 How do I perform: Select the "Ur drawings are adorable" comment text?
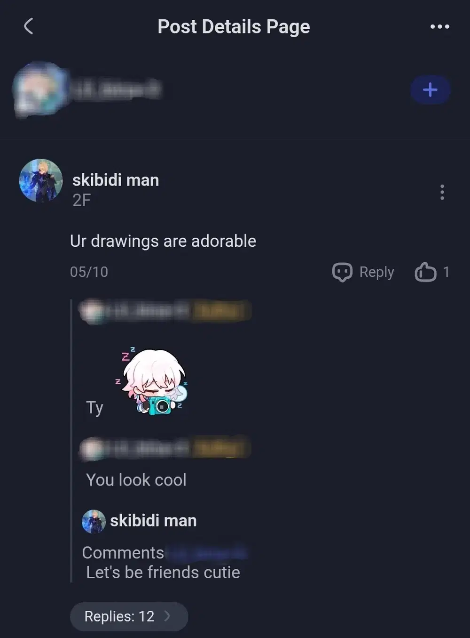click(x=163, y=241)
